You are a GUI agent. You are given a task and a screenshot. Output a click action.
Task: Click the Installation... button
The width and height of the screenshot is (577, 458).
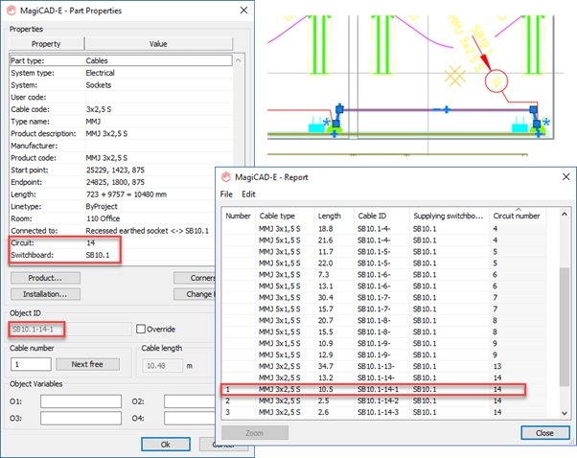tap(45, 294)
